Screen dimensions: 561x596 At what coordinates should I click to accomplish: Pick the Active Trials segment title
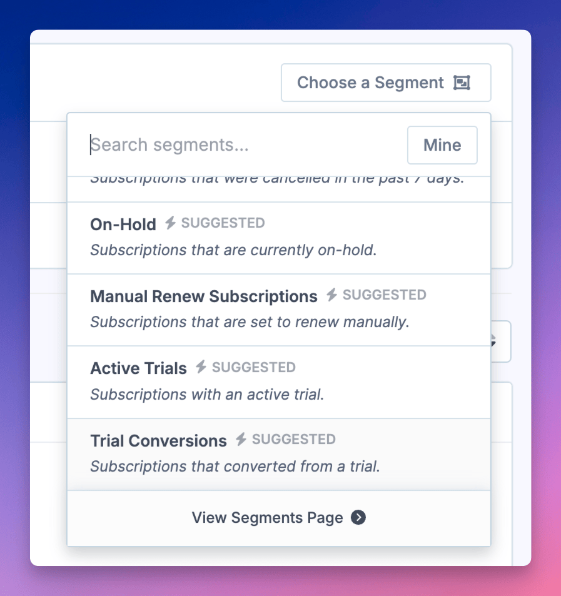(x=138, y=368)
